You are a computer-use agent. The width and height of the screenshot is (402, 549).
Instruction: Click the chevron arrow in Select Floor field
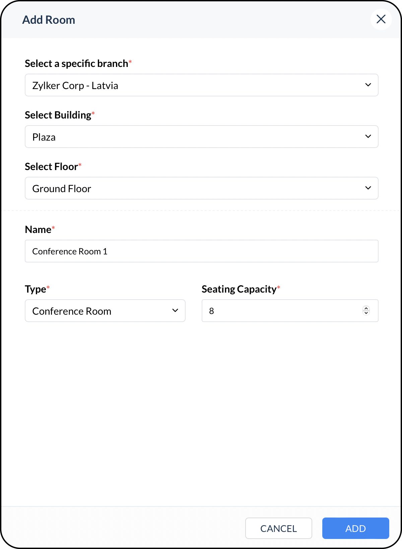click(368, 188)
